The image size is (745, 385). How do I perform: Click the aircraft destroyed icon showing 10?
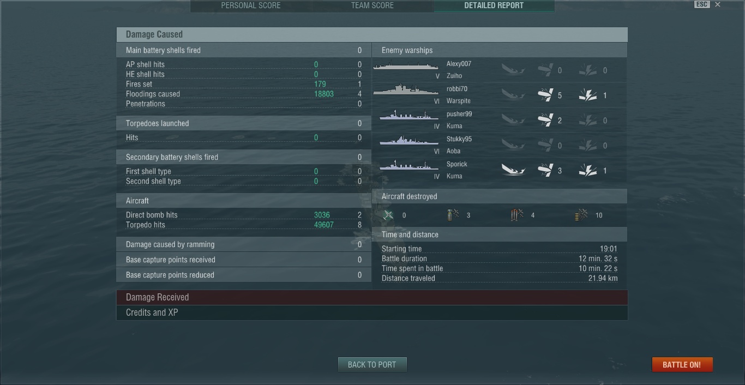tap(581, 215)
